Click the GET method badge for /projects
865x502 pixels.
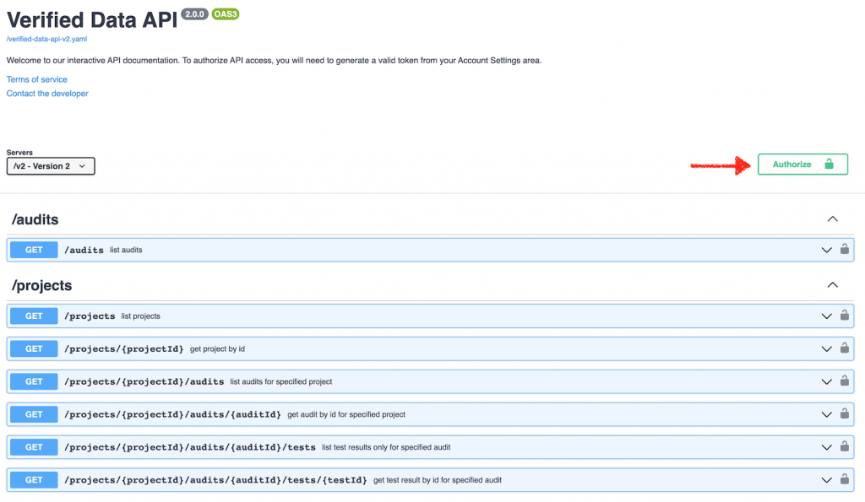33,316
